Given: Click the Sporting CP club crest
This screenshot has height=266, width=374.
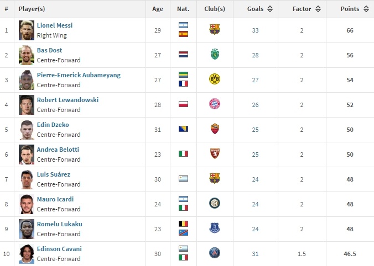Looking at the screenshot, I should [215, 55].
